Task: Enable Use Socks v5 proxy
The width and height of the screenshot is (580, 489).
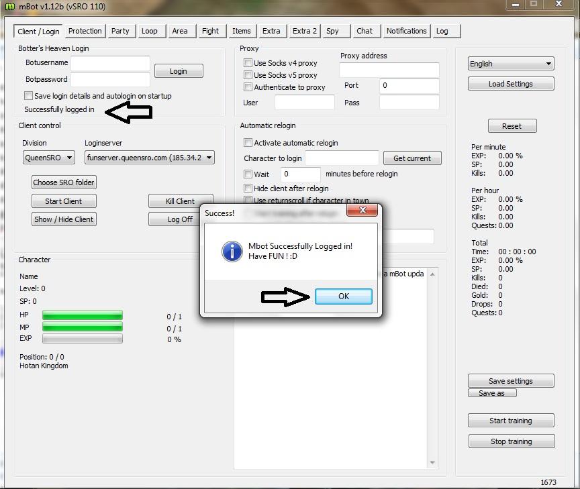Action: click(248, 75)
